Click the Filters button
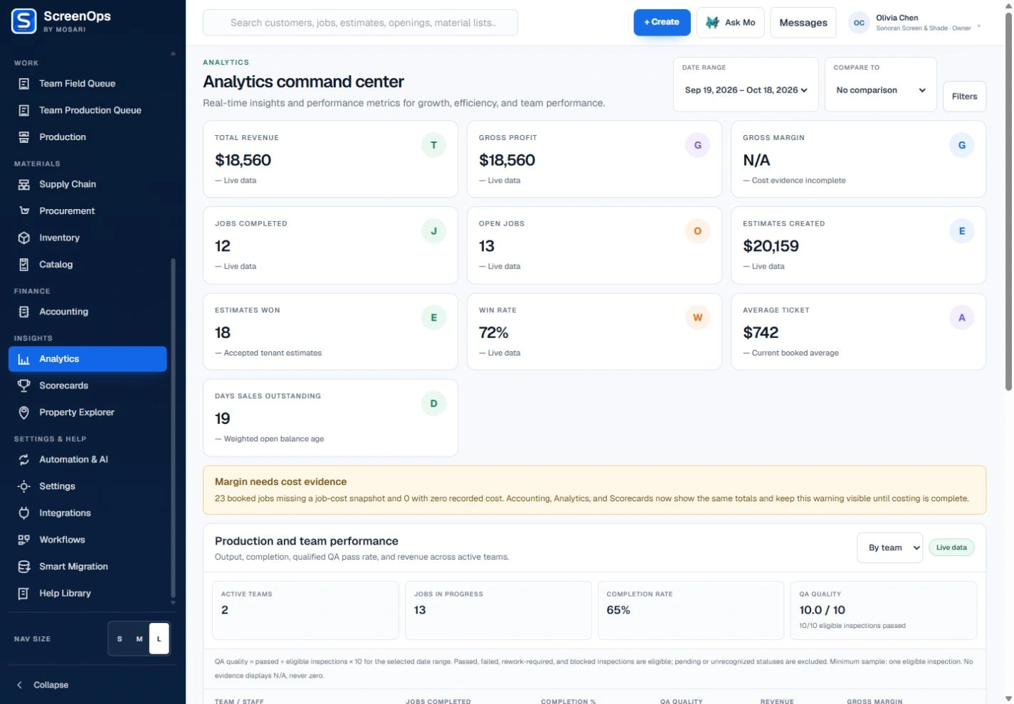Screen dimensions: 1014x704 pyautogui.click(x=964, y=97)
